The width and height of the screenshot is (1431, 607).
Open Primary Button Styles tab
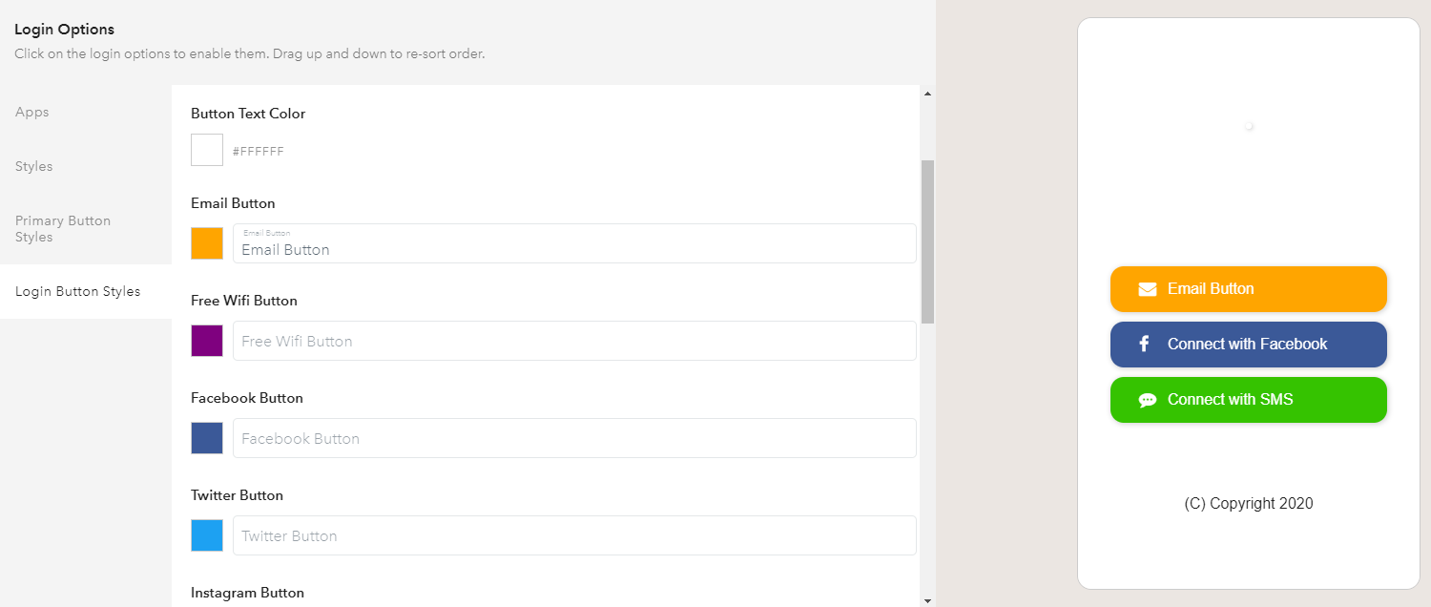pyautogui.click(x=63, y=228)
